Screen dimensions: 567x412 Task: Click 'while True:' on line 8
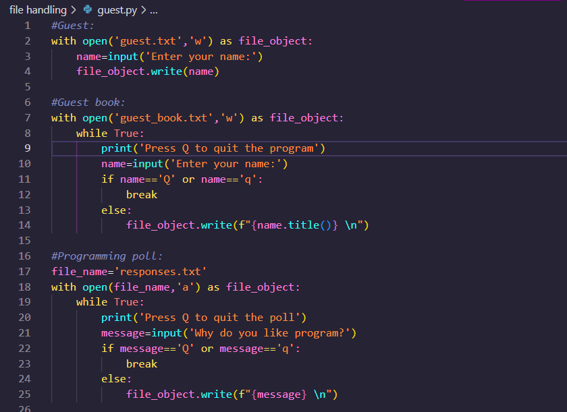coord(110,134)
